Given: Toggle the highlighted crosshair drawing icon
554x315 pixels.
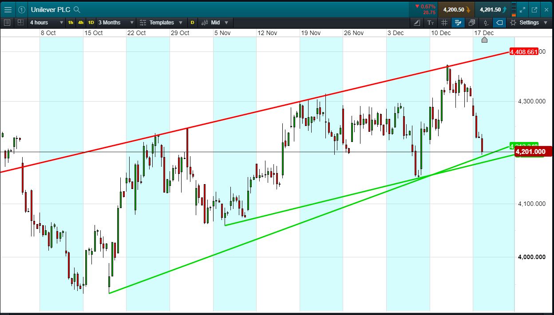Looking at the screenshot, I should click(458, 22).
